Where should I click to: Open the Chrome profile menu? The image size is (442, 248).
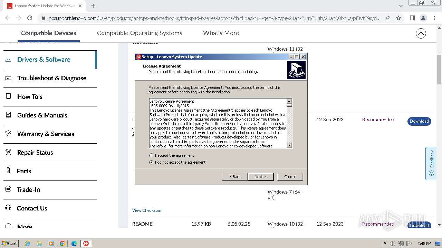[x=423, y=18]
